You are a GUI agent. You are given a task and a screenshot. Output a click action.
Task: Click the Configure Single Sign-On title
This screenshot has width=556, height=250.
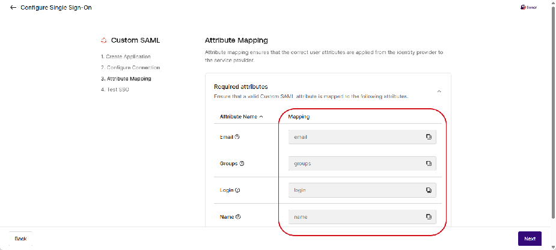[56, 7]
